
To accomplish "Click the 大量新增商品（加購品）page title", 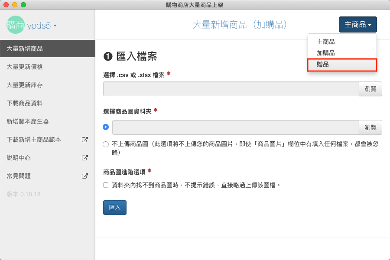I will [240, 25].
